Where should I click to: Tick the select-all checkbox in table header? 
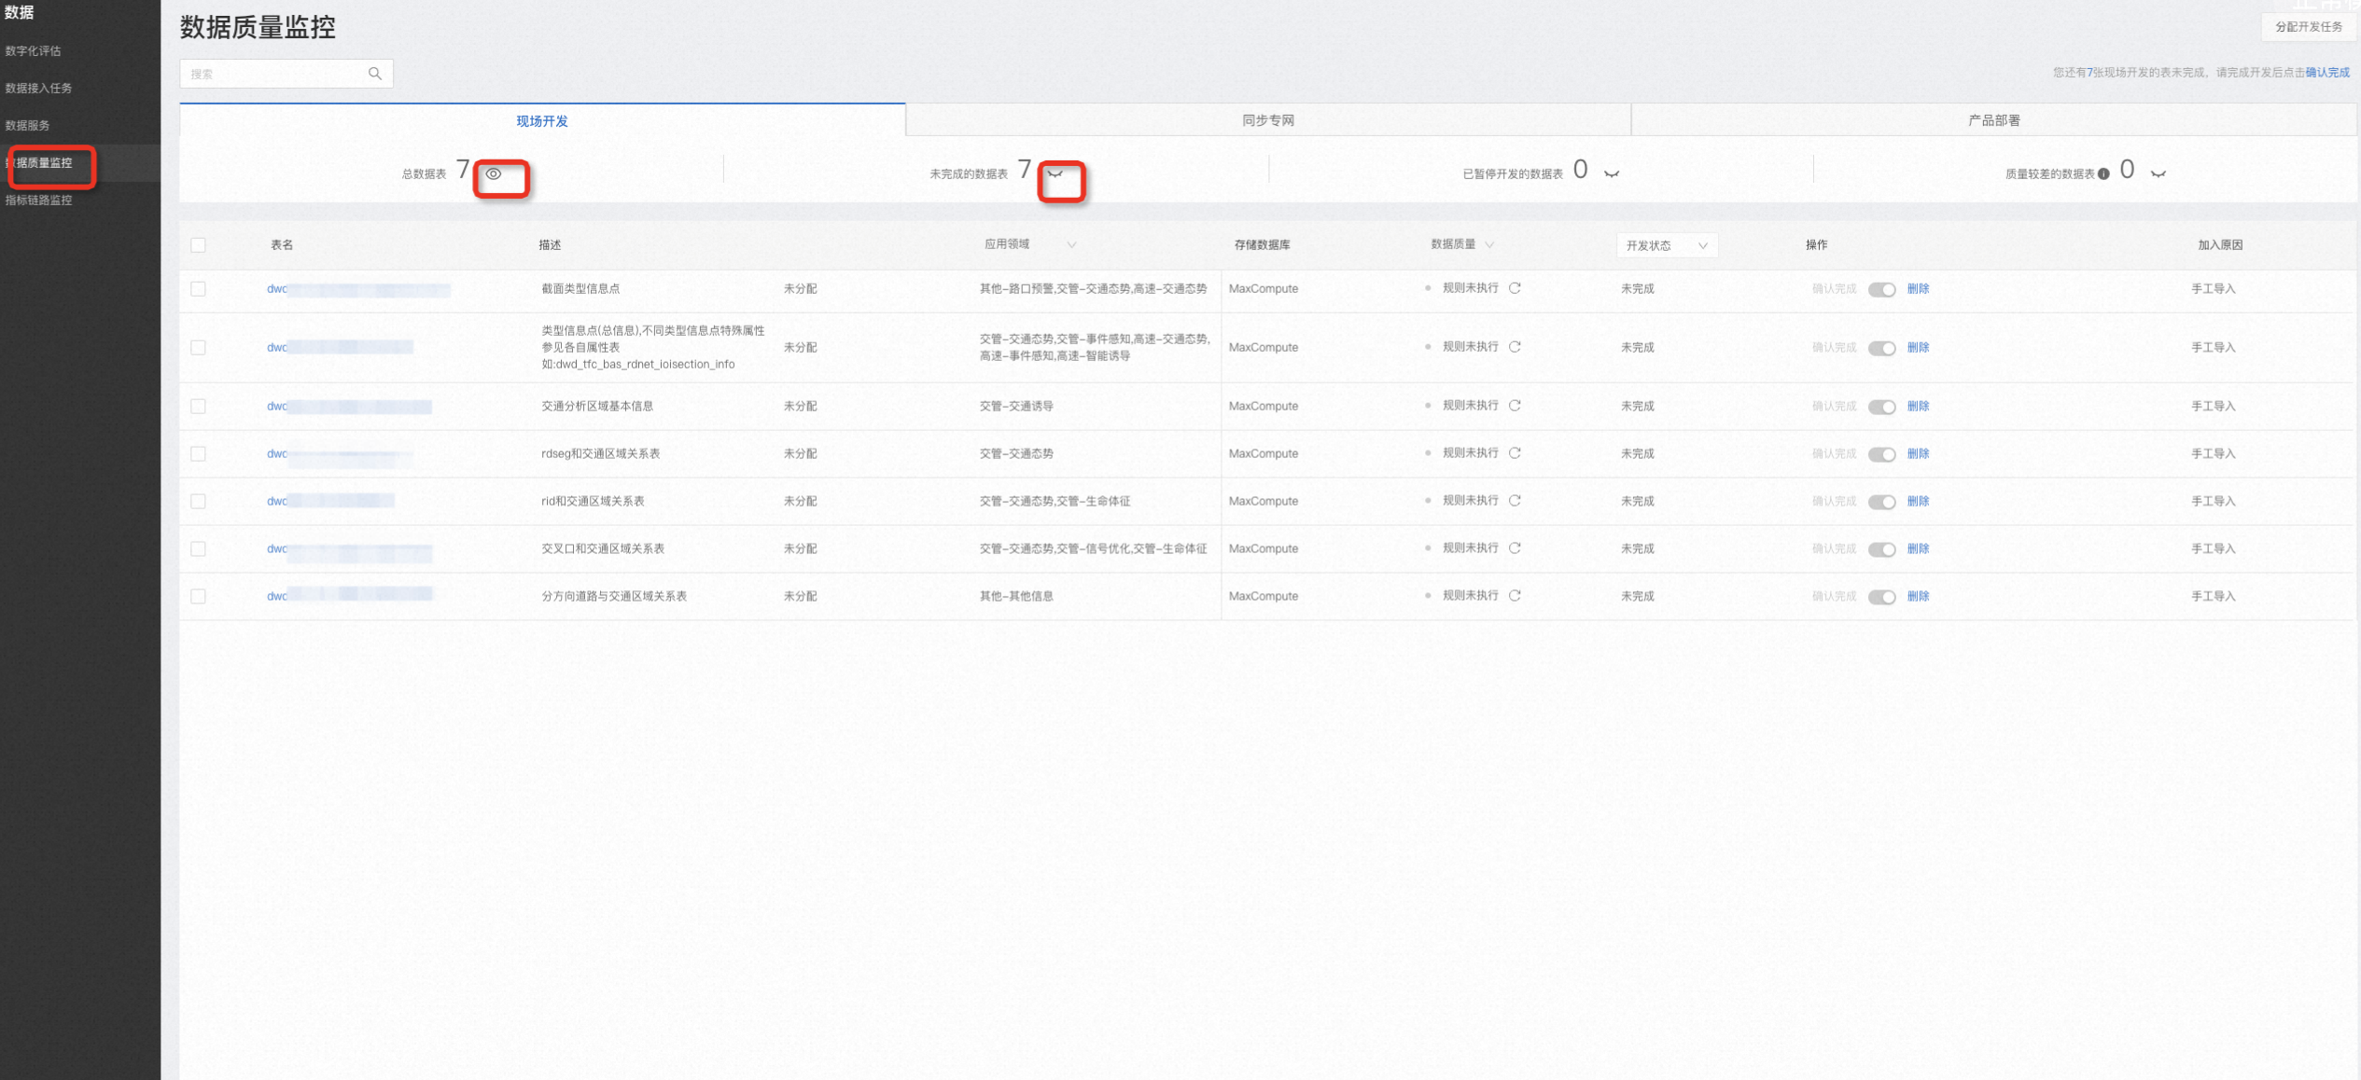[x=198, y=245]
